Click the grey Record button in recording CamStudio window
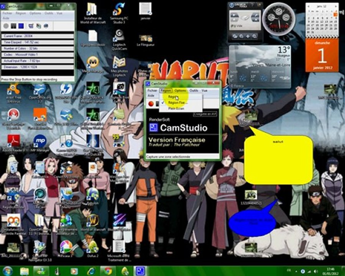 [x=6, y=26]
